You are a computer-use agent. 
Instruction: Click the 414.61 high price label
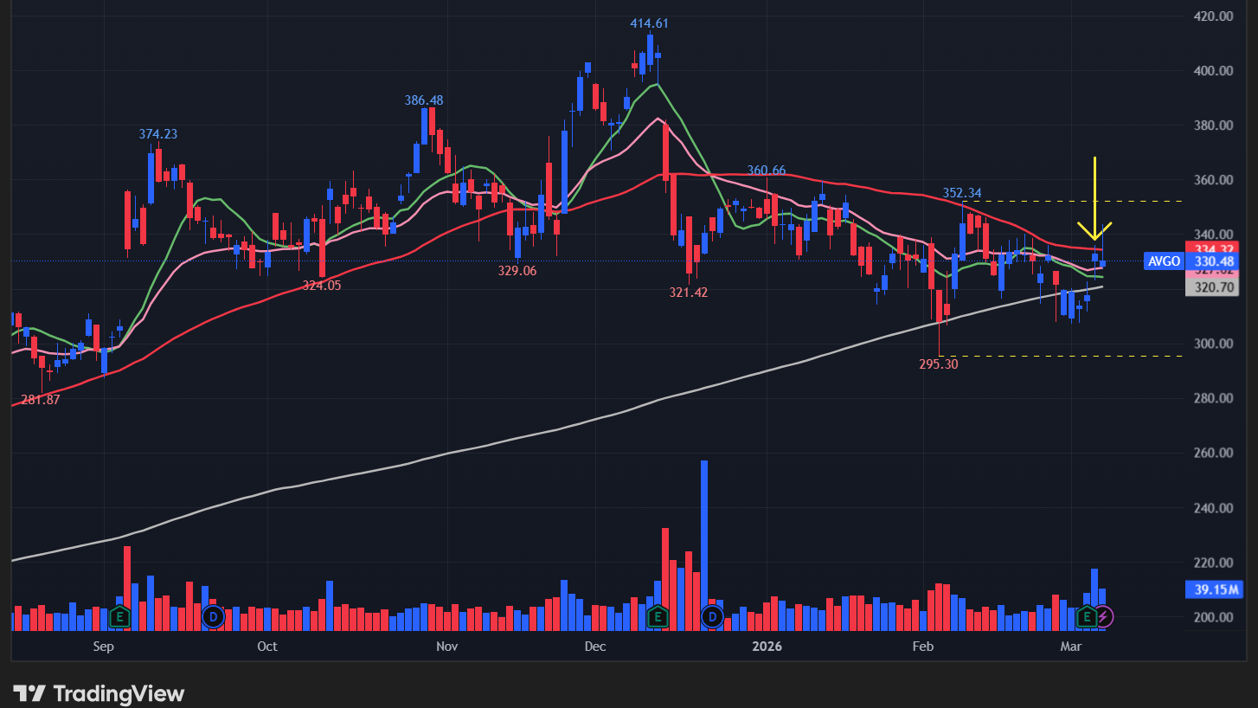pos(647,21)
